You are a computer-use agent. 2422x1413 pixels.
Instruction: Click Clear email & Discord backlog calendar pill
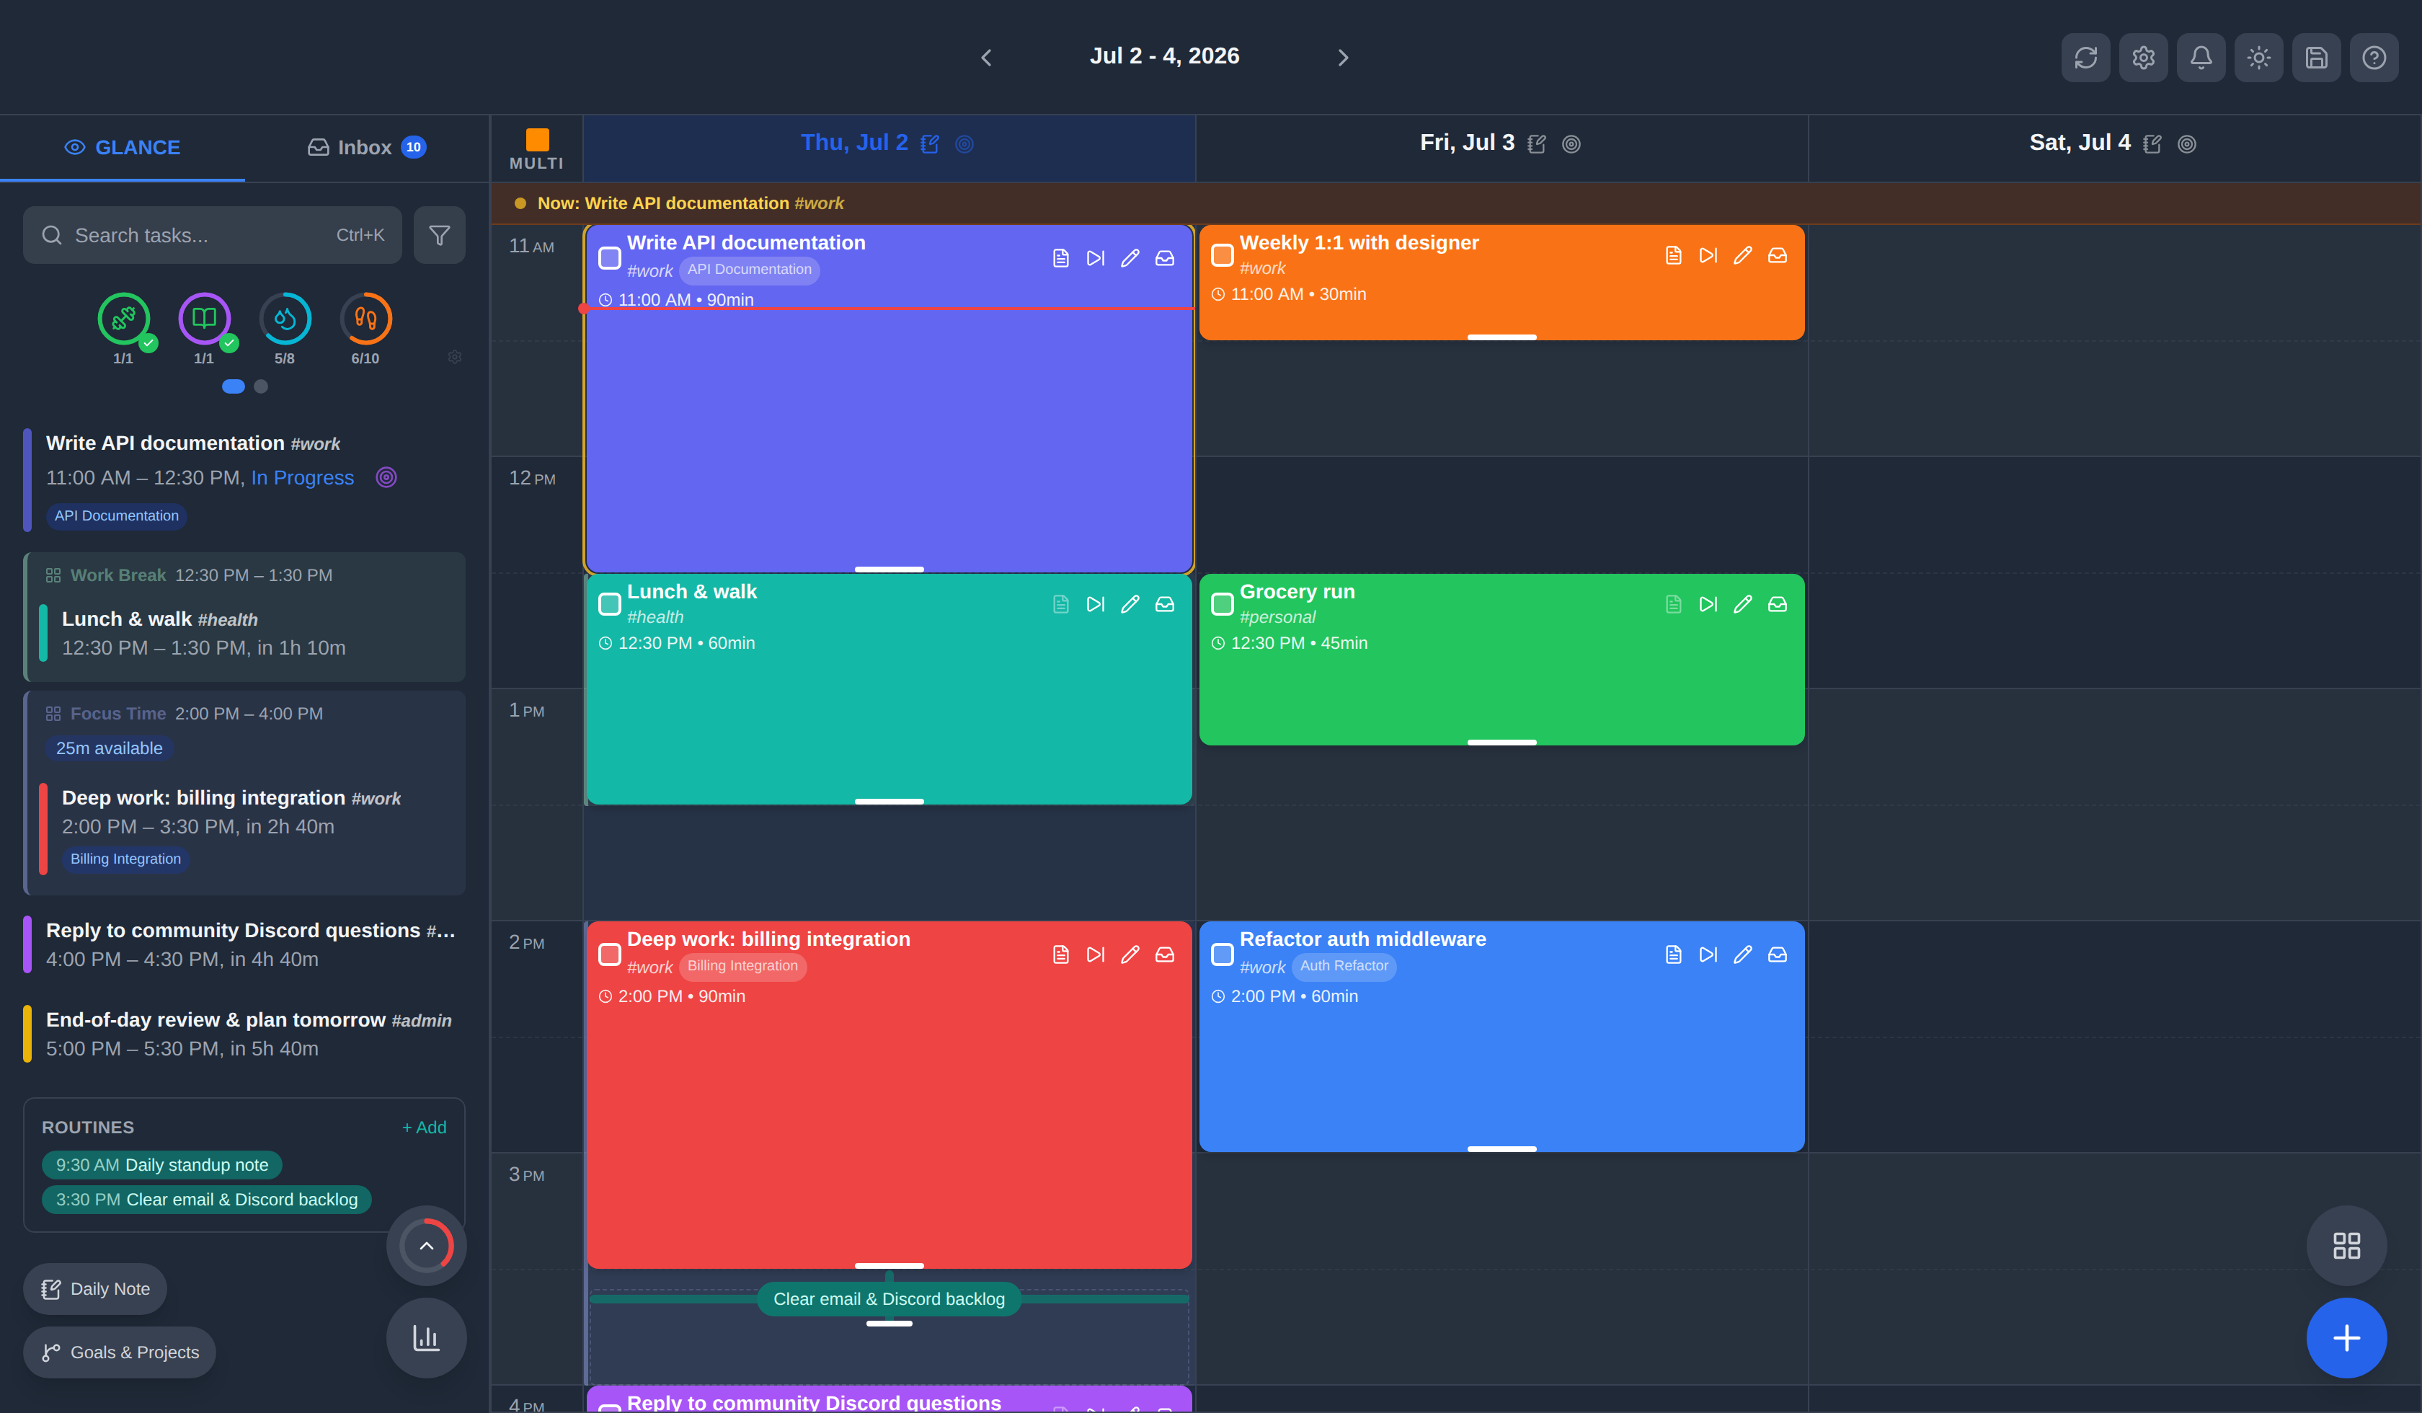[889, 1298]
